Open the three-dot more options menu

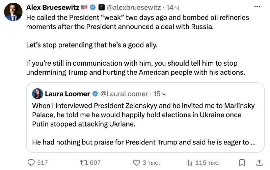[257, 6]
